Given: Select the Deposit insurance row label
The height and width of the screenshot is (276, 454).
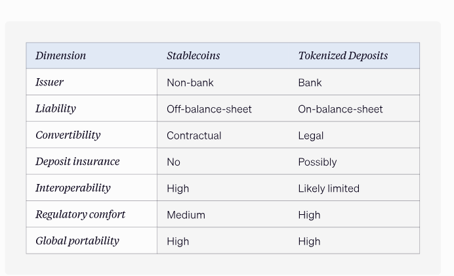Looking at the screenshot, I should click(77, 162).
